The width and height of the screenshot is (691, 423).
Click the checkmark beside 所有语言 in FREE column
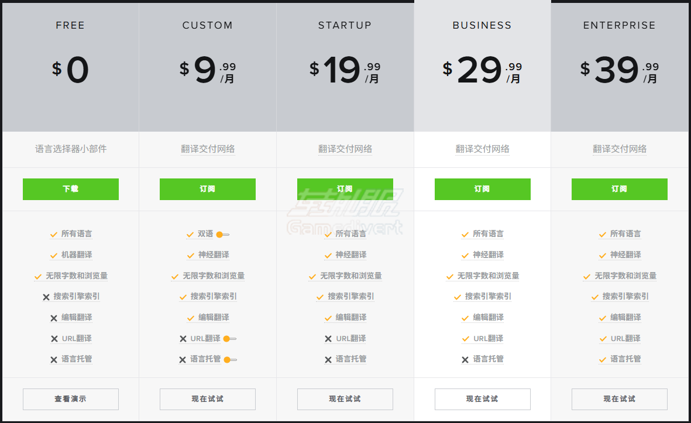[54, 233]
